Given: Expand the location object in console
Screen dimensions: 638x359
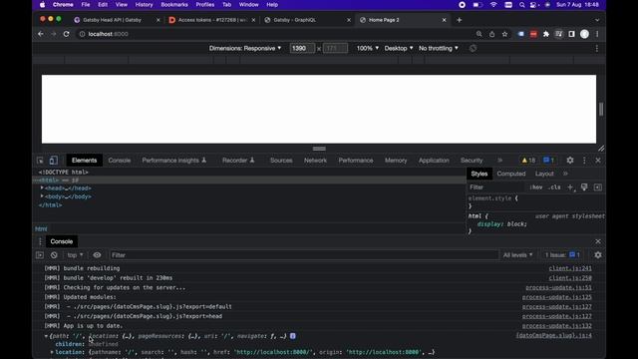Looking at the screenshot, I should pyautogui.click(x=52, y=352).
